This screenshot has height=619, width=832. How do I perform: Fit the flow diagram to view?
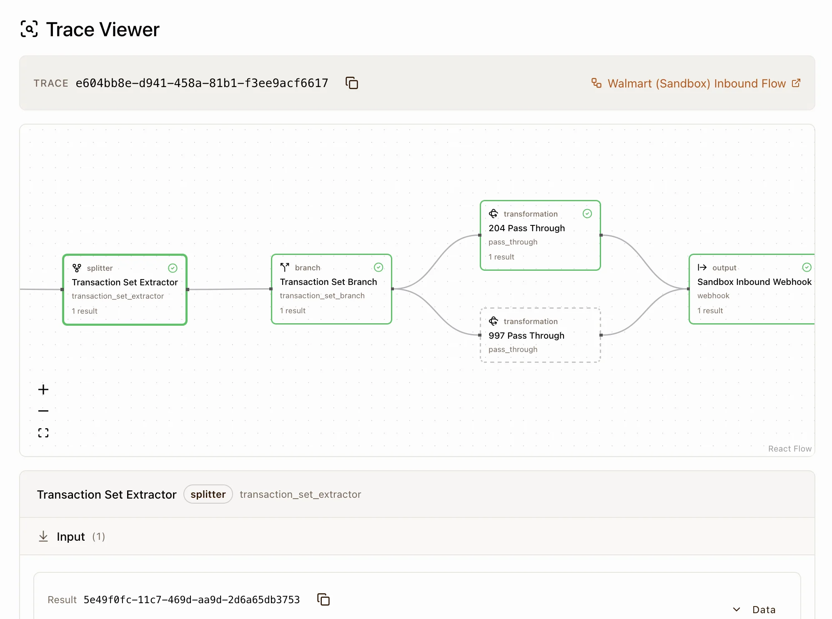pyautogui.click(x=43, y=433)
